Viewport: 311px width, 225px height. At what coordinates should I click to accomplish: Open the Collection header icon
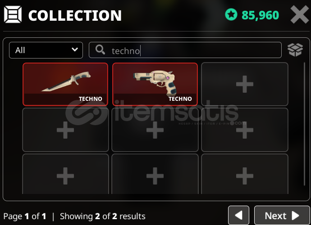pos(13,14)
